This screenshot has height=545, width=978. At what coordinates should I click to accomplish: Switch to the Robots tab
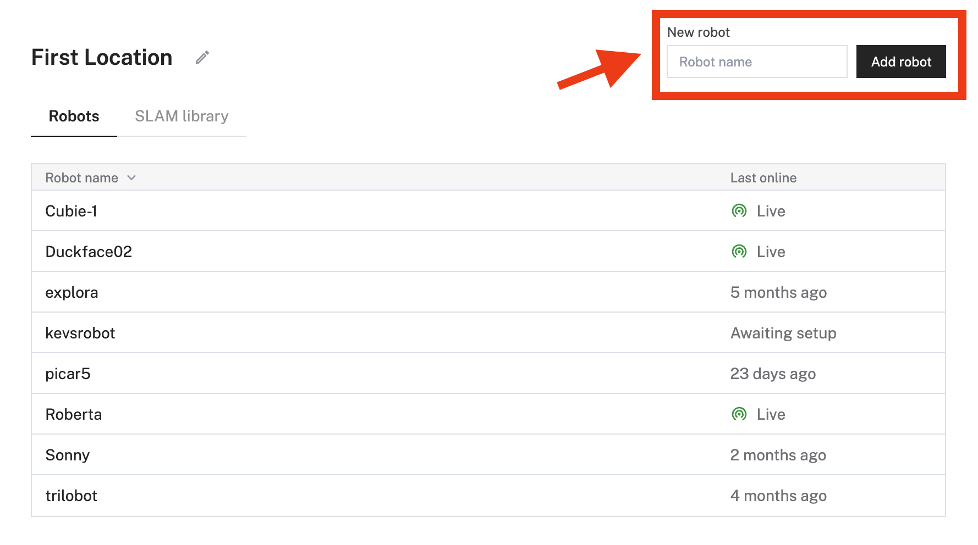[x=74, y=116]
